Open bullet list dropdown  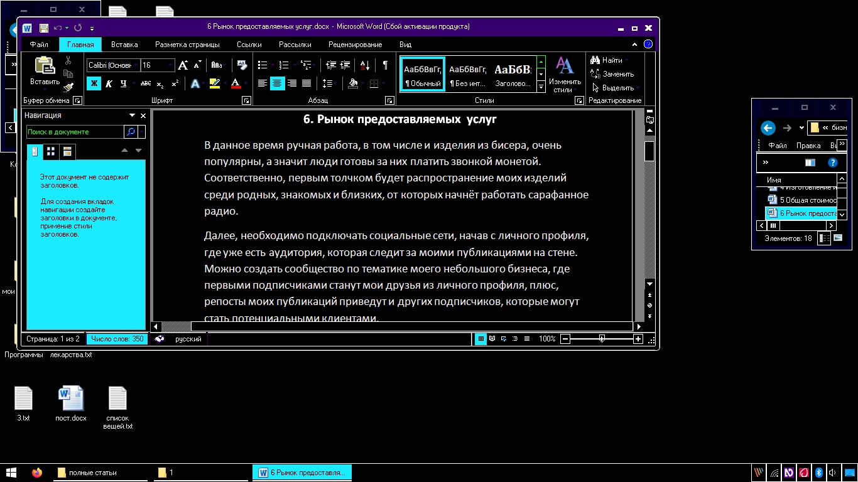point(272,65)
